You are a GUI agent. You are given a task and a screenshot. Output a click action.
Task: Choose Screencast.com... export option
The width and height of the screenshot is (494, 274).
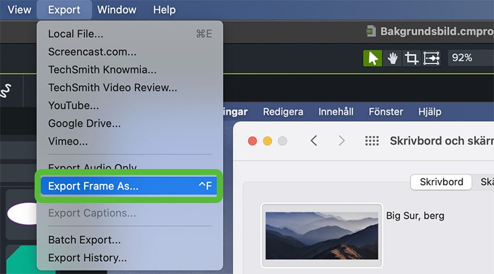[x=130, y=52]
